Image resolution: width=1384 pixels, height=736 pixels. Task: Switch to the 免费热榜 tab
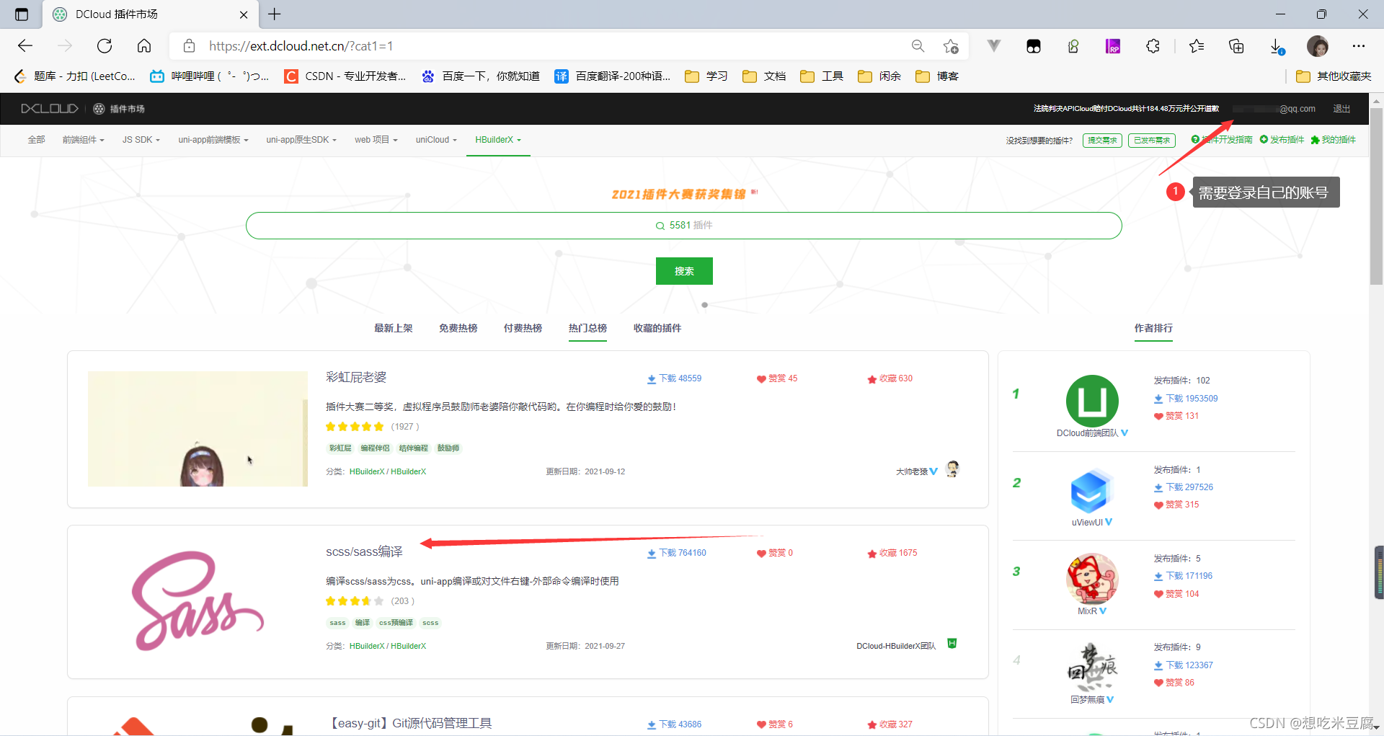(x=458, y=328)
